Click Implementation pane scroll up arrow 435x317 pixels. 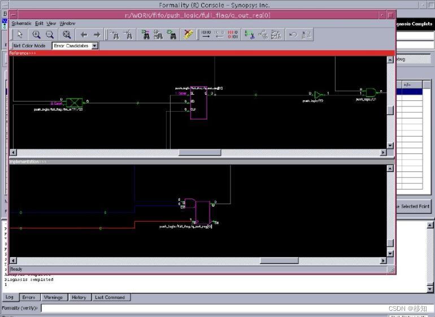tap(390, 168)
